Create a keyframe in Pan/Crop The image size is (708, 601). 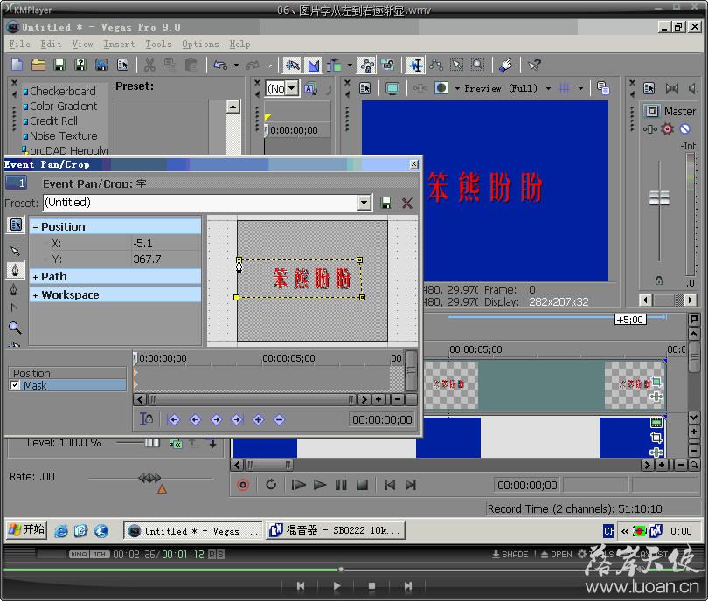point(258,420)
